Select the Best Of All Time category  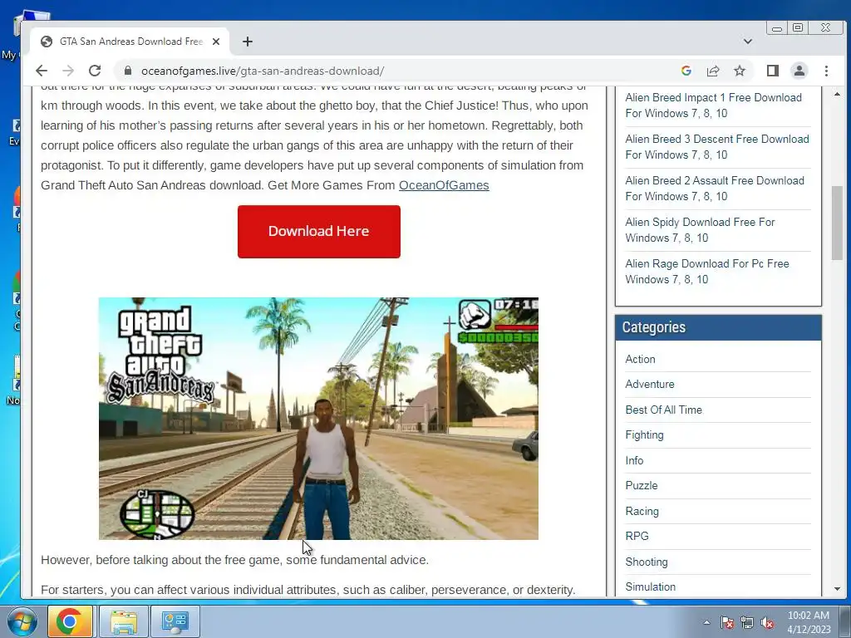click(663, 410)
